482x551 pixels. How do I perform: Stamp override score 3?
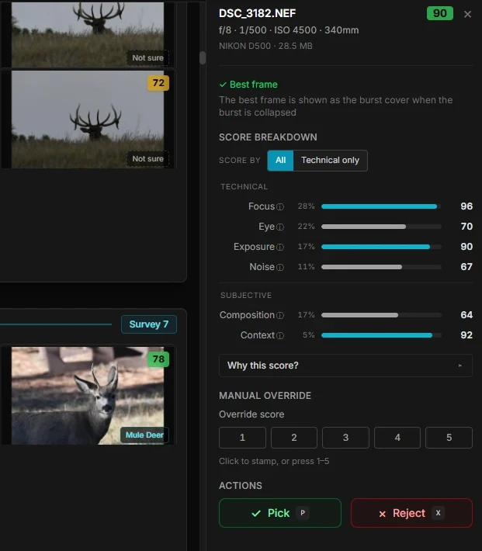pos(345,438)
